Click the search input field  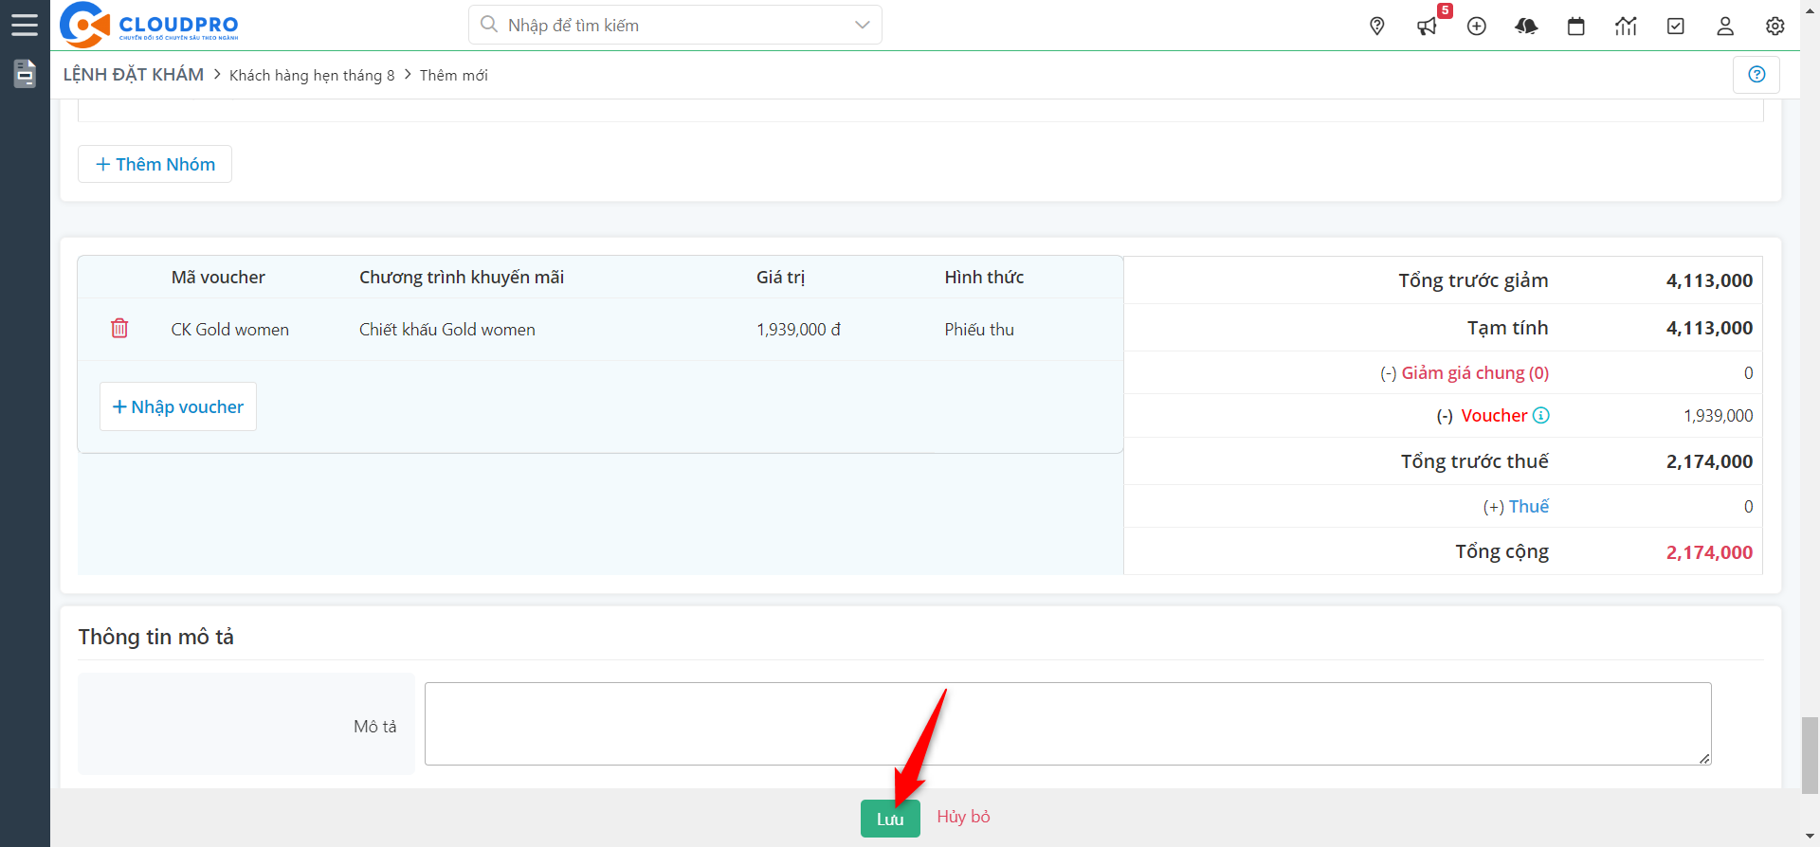point(675,25)
